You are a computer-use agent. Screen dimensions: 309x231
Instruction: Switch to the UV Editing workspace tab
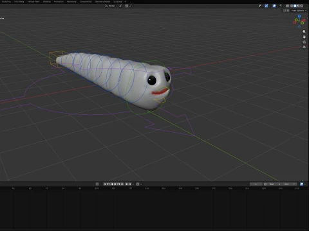(x=19, y=1)
